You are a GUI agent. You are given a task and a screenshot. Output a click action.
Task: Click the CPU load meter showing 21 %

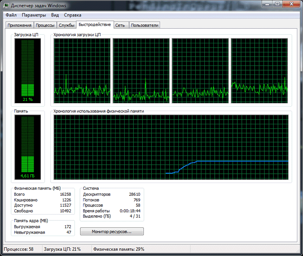coord(28,71)
